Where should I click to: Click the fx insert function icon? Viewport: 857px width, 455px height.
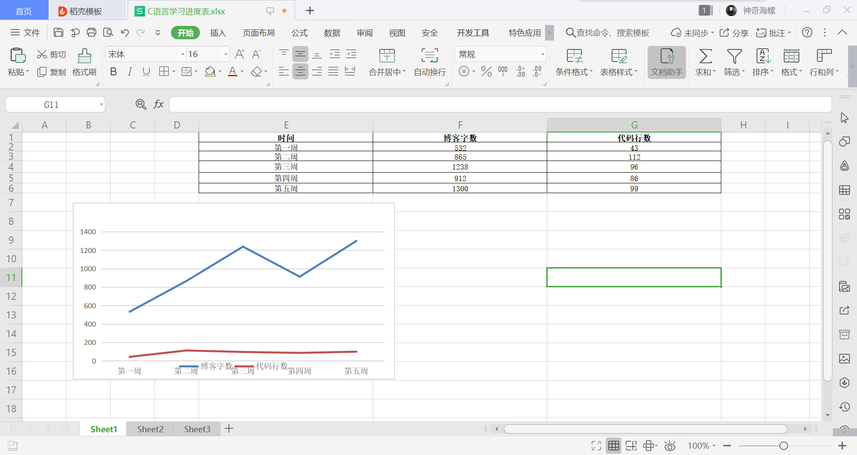(x=158, y=104)
